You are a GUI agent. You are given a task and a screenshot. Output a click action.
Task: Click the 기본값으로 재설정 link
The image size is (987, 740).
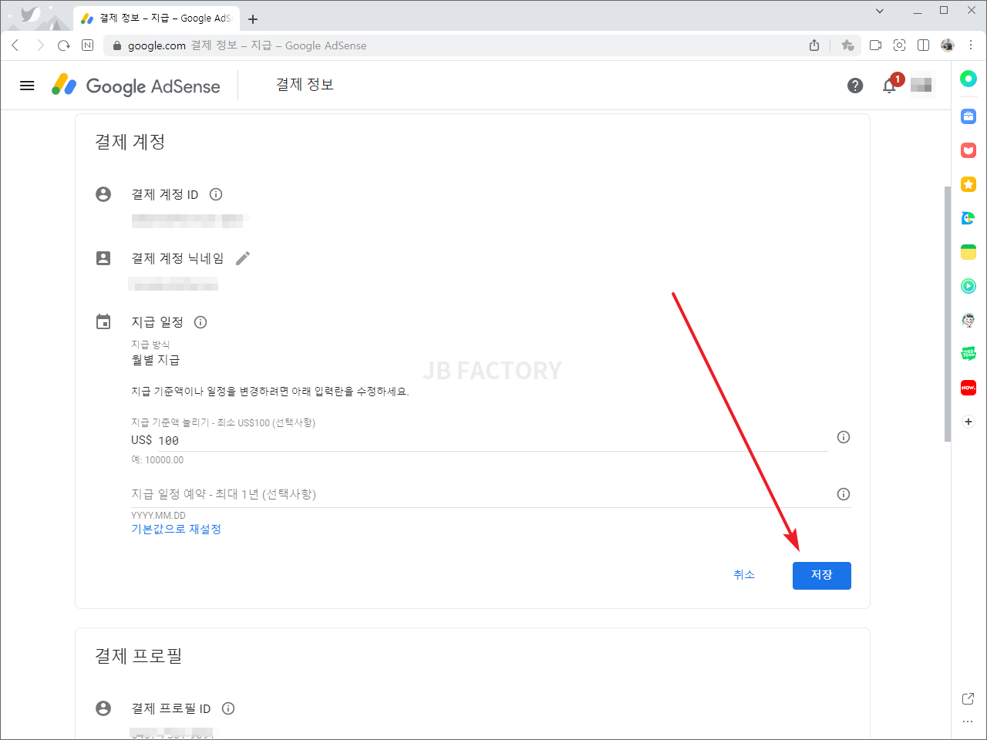click(176, 529)
